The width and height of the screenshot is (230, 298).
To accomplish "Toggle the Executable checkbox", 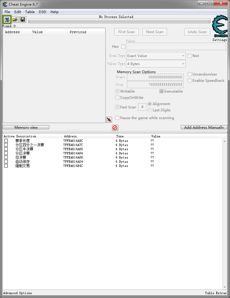I will pos(161,91).
